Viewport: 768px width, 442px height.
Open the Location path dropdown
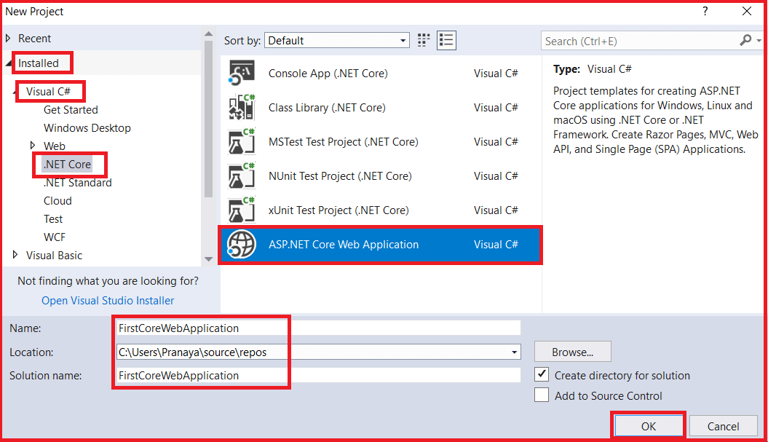(515, 352)
